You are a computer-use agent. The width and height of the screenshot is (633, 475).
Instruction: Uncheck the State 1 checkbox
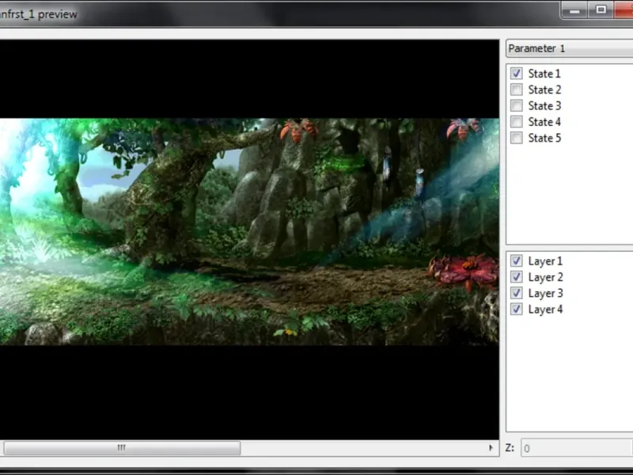pyautogui.click(x=516, y=74)
